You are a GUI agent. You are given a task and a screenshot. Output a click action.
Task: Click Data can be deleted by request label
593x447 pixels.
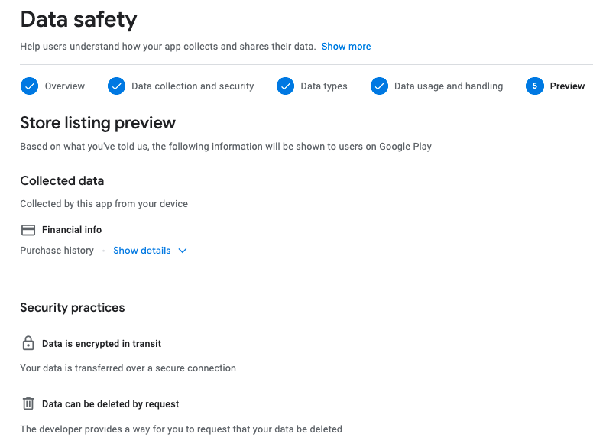[111, 404]
